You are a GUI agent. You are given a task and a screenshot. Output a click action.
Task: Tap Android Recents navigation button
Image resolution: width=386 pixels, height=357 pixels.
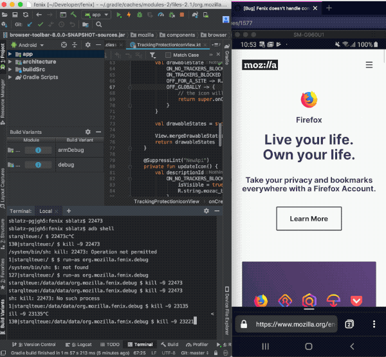[x=265, y=347]
